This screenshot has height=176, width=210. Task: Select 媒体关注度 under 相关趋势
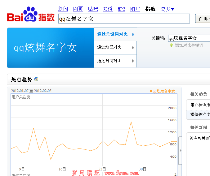(x=200, y=114)
